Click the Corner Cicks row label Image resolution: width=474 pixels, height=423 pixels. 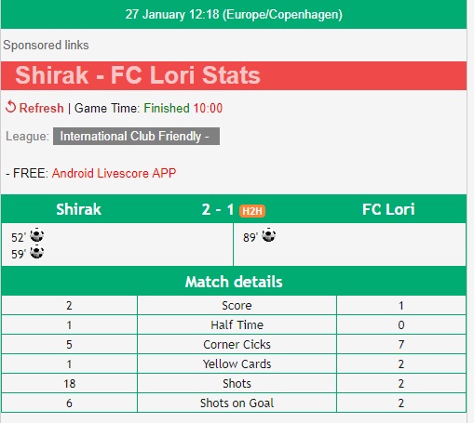pyautogui.click(x=237, y=344)
